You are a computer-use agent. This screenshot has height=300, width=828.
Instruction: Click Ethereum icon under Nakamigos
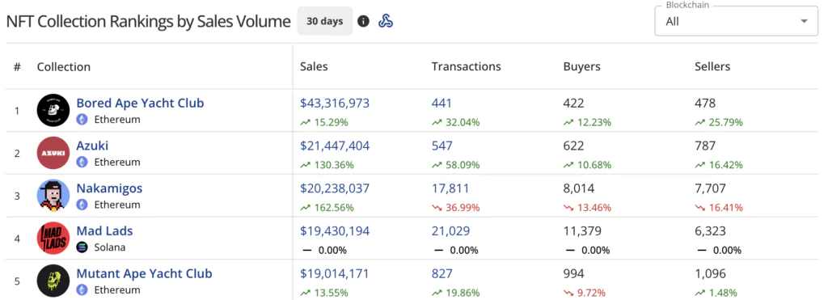pyautogui.click(x=82, y=205)
